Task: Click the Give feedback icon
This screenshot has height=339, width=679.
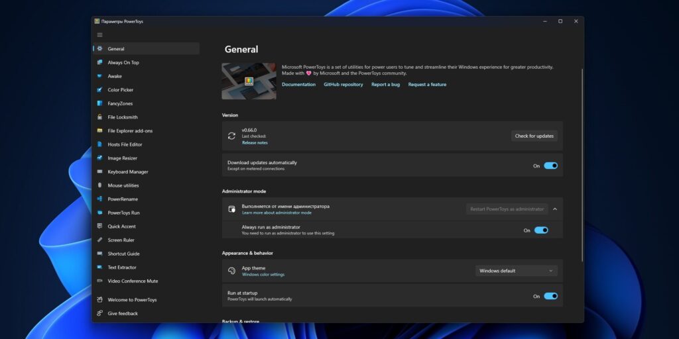Action: (99, 313)
